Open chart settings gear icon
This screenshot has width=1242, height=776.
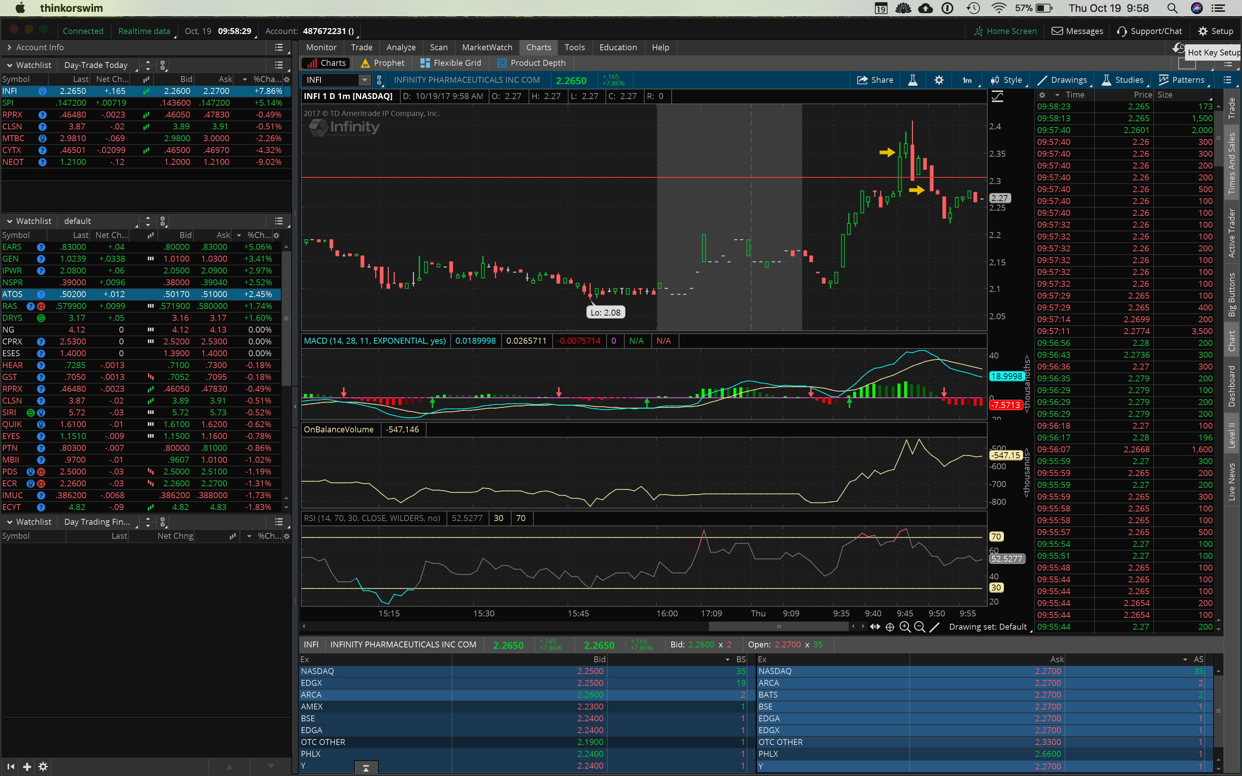[x=939, y=80]
